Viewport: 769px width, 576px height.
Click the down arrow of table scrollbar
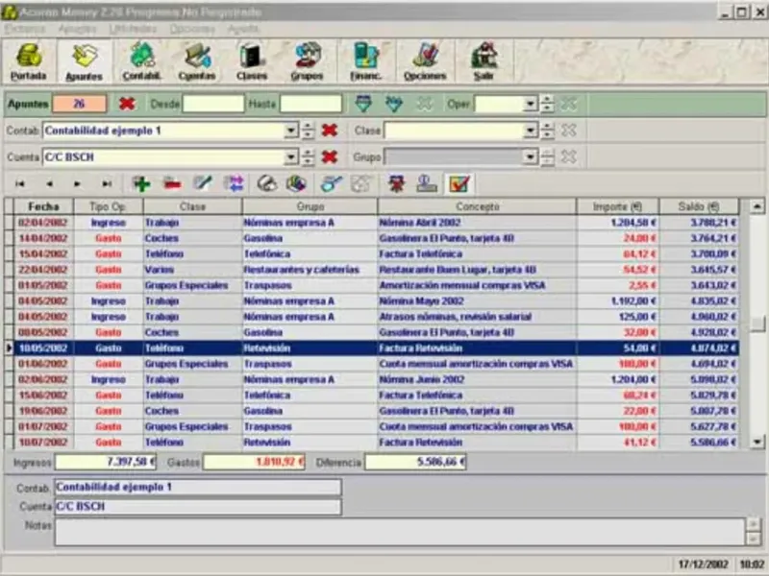click(757, 442)
